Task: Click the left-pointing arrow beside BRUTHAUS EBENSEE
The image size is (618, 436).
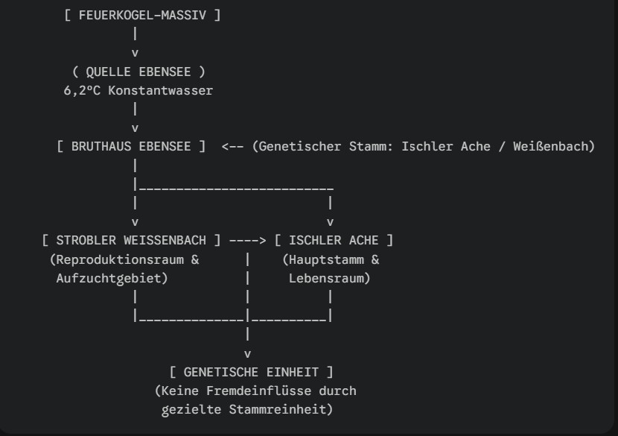Action: point(232,146)
